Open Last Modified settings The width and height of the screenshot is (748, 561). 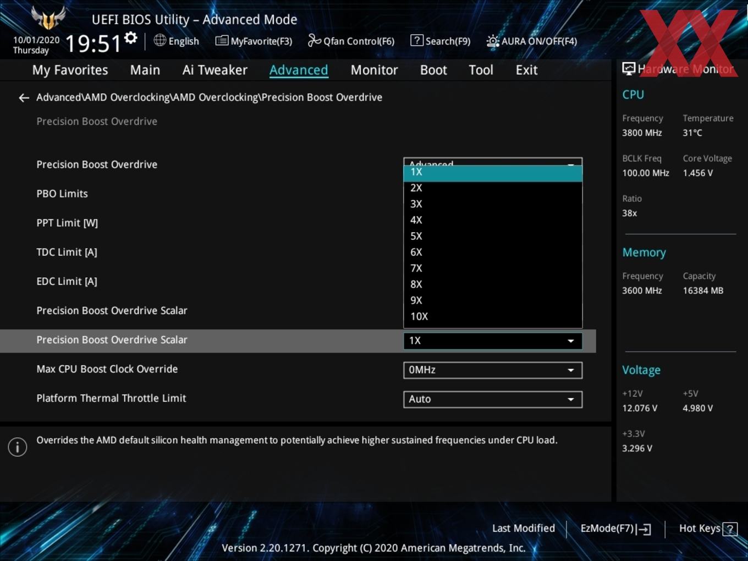click(524, 529)
